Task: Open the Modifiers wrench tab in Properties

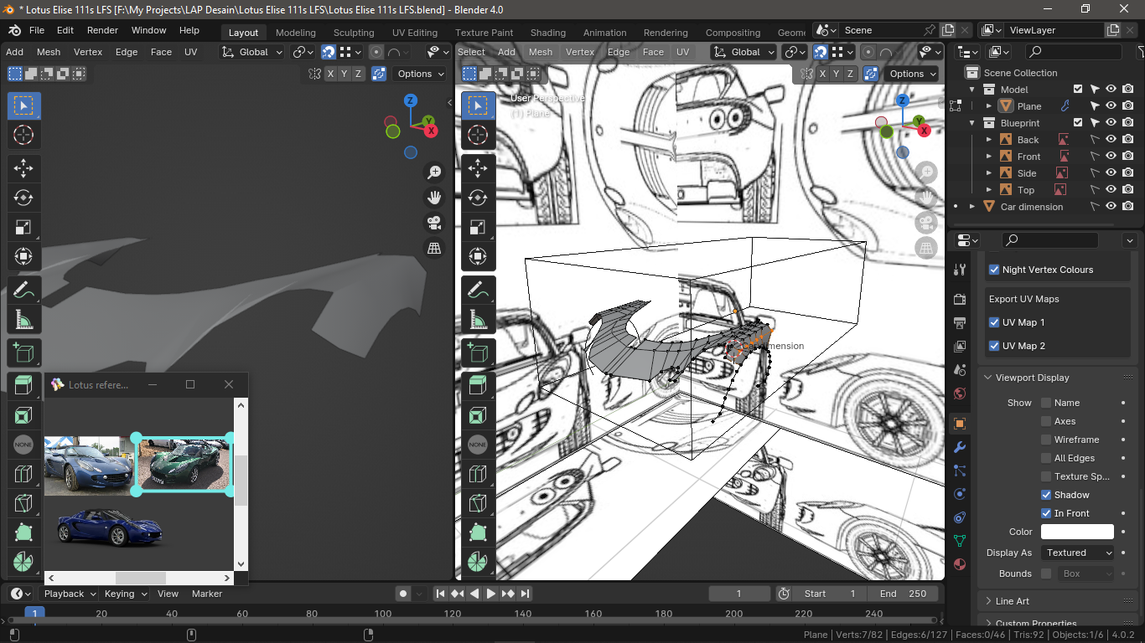Action: pos(960,447)
